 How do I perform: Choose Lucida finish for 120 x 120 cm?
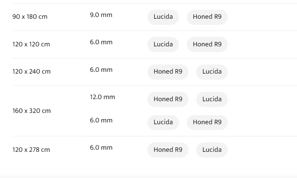click(x=163, y=45)
